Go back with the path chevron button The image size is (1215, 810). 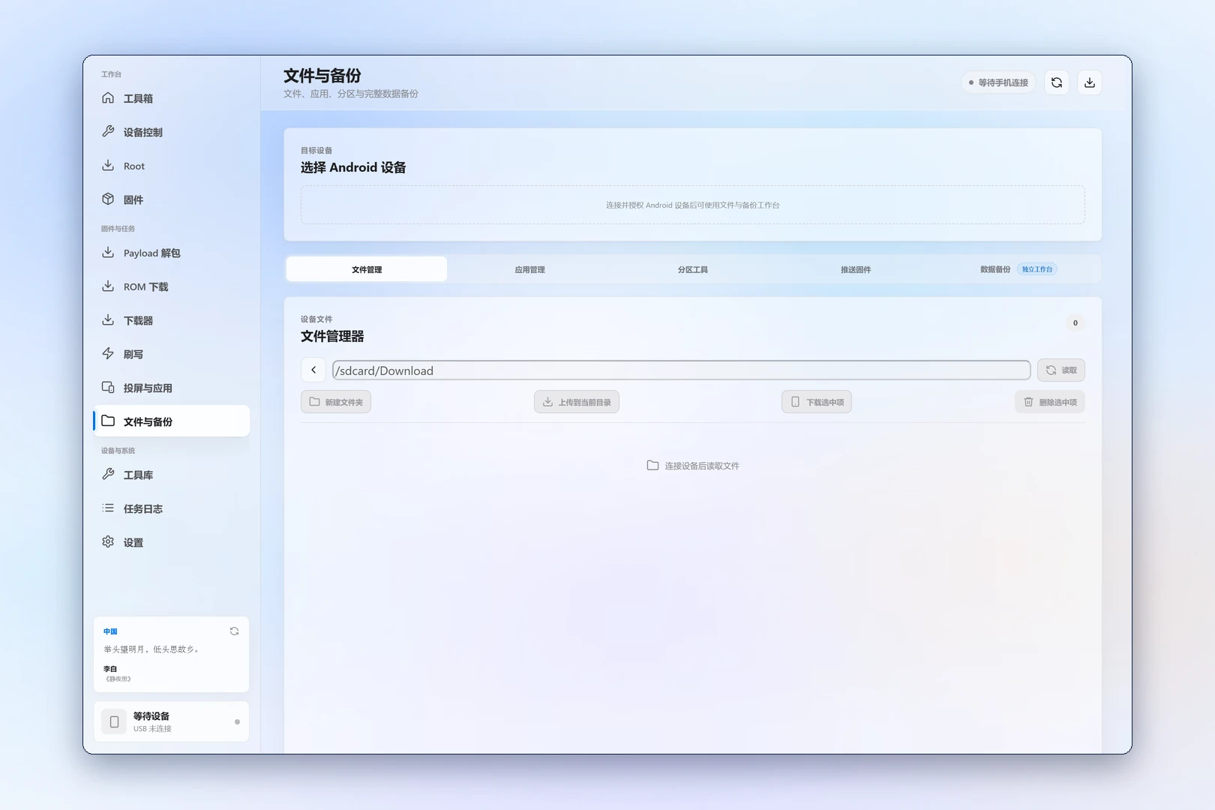click(x=313, y=370)
